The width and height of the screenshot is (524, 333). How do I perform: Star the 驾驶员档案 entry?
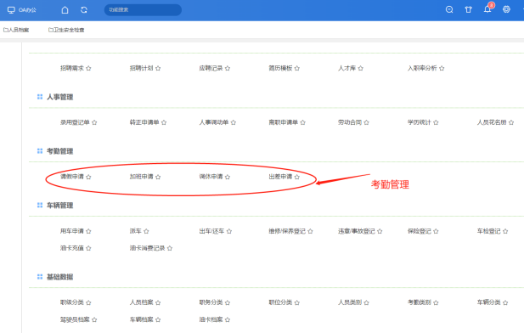pyautogui.click(x=94, y=319)
